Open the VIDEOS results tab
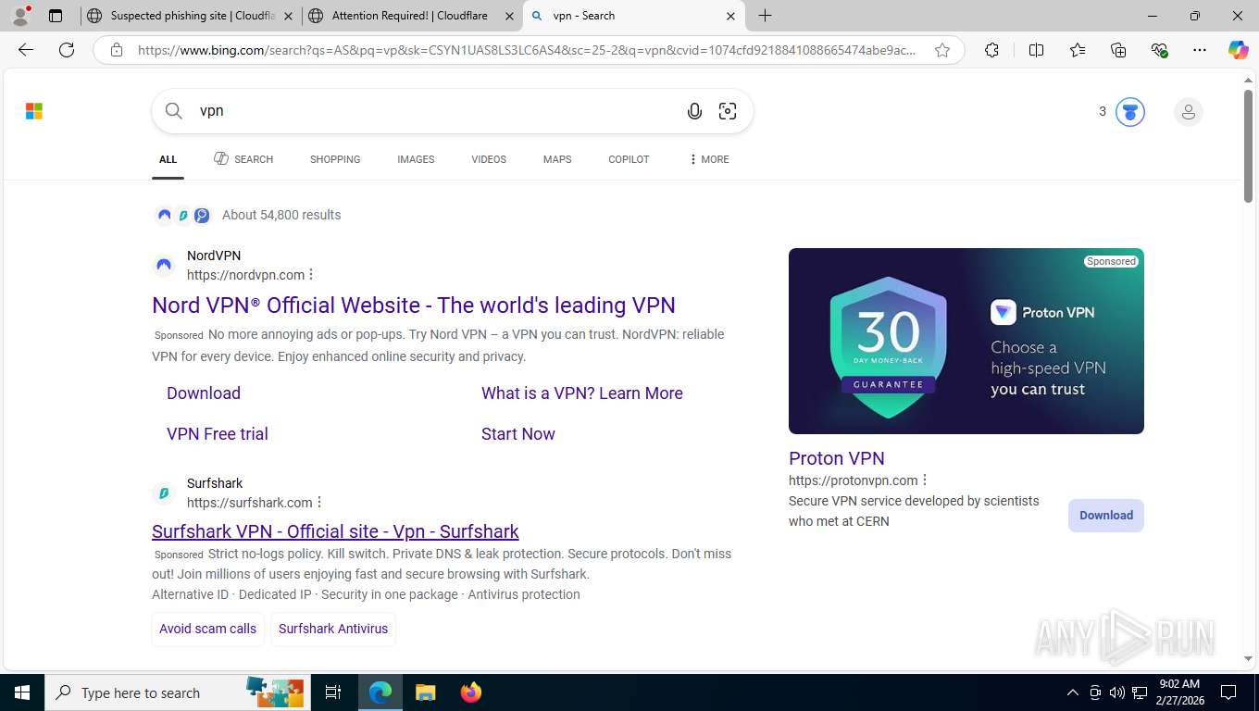1259x711 pixels. coord(489,159)
